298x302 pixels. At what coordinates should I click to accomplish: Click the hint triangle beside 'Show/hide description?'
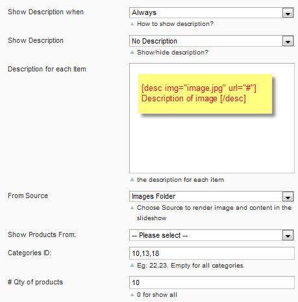(132, 52)
